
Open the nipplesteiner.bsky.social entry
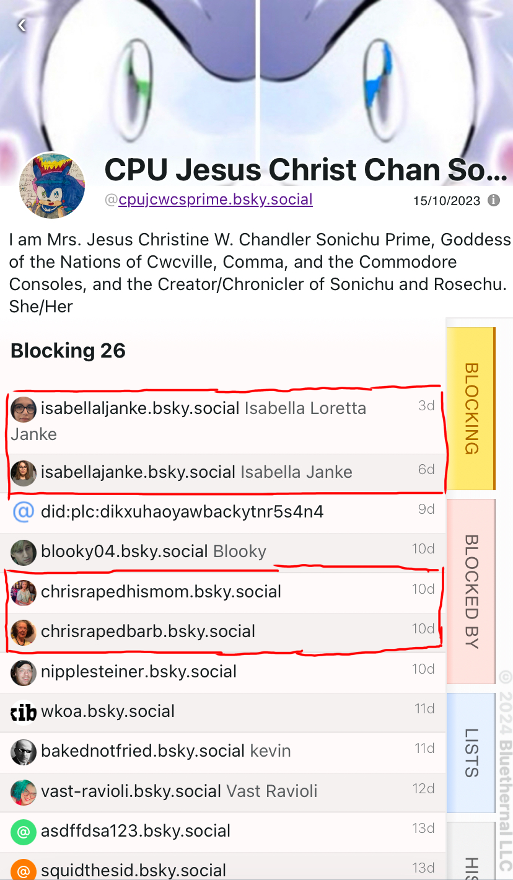pos(223,672)
